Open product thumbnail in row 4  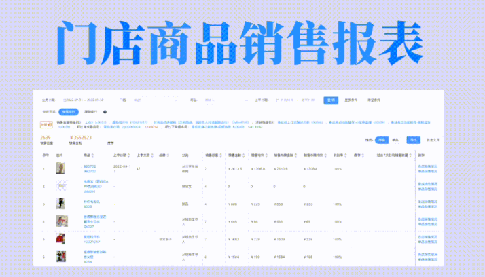click(62, 221)
